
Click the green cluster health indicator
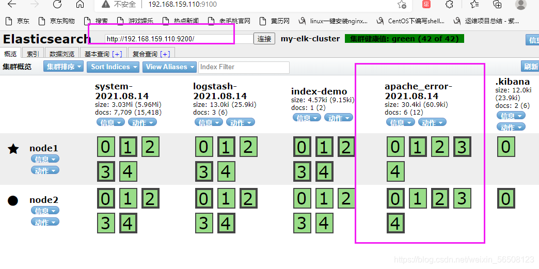(404, 39)
